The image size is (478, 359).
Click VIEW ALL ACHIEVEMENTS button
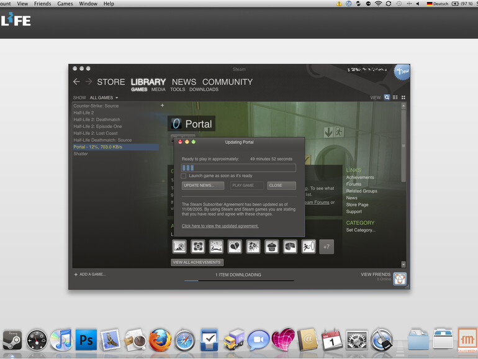point(197,262)
